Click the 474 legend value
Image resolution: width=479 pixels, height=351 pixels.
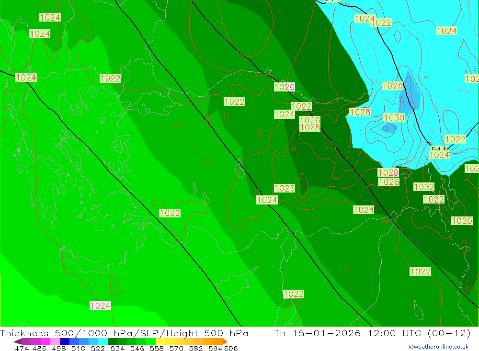[22, 348]
